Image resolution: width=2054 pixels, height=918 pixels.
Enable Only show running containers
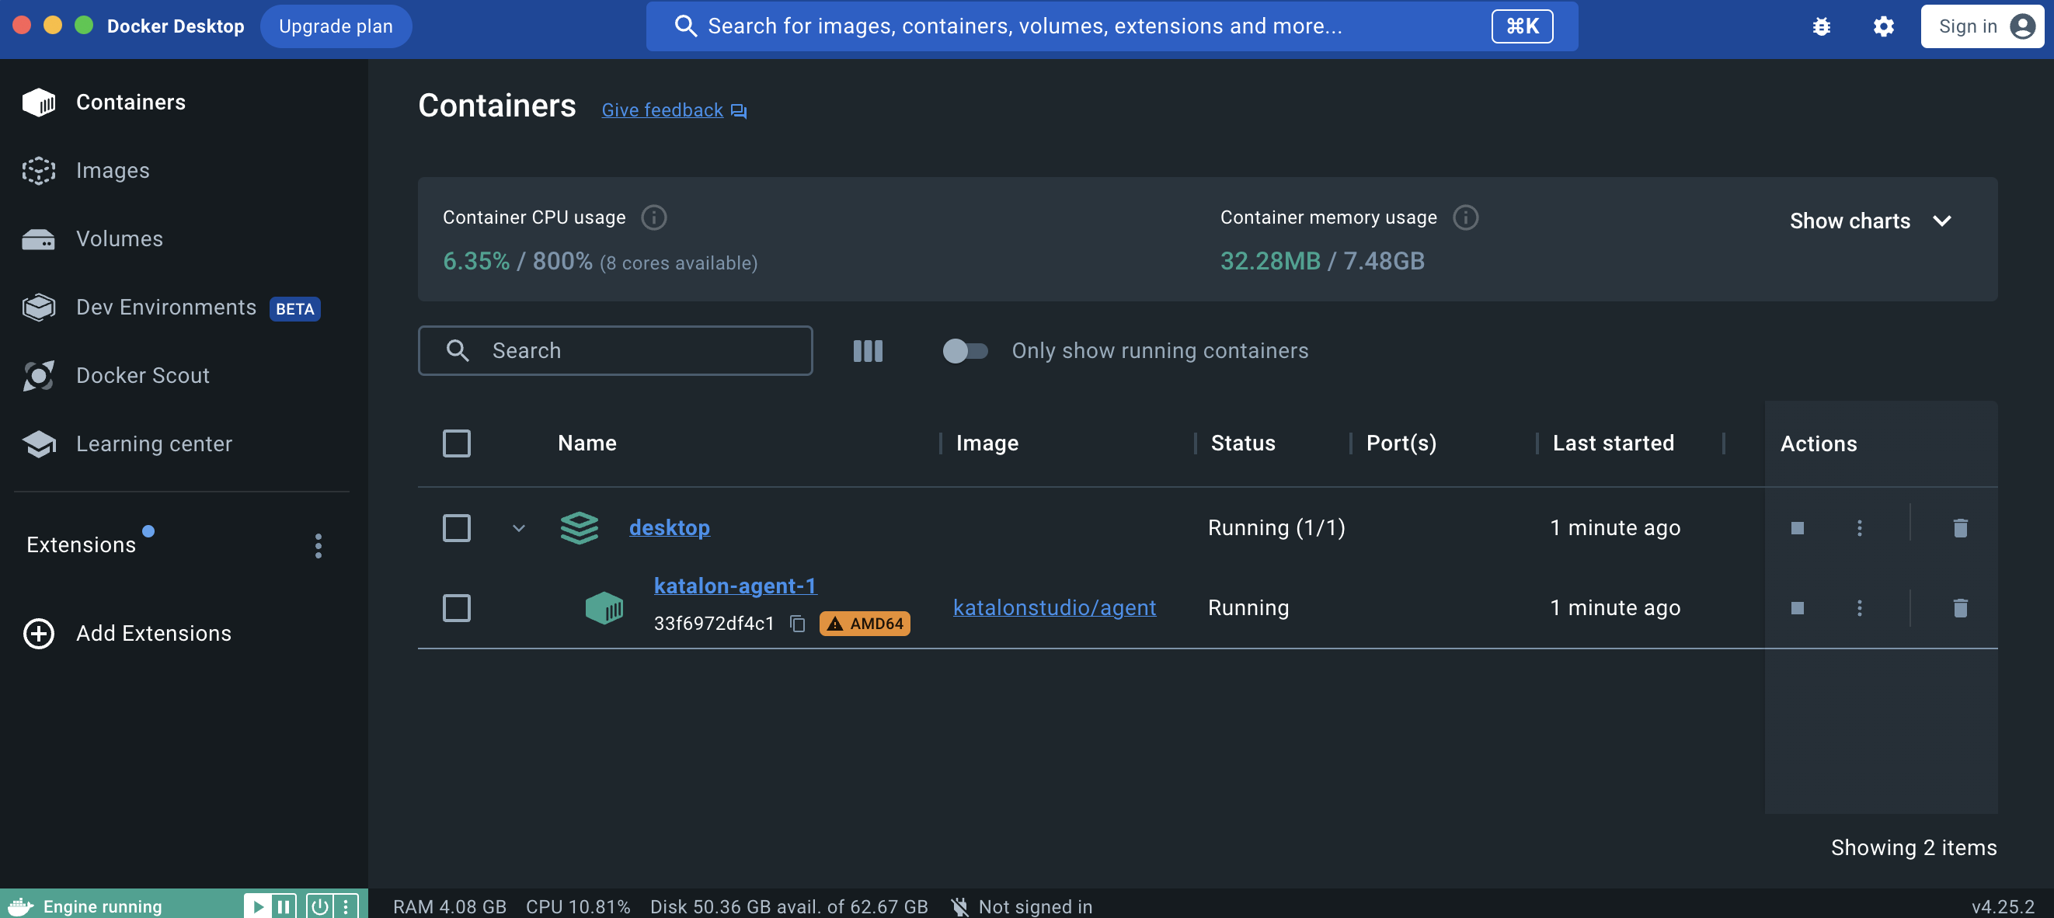pos(964,350)
